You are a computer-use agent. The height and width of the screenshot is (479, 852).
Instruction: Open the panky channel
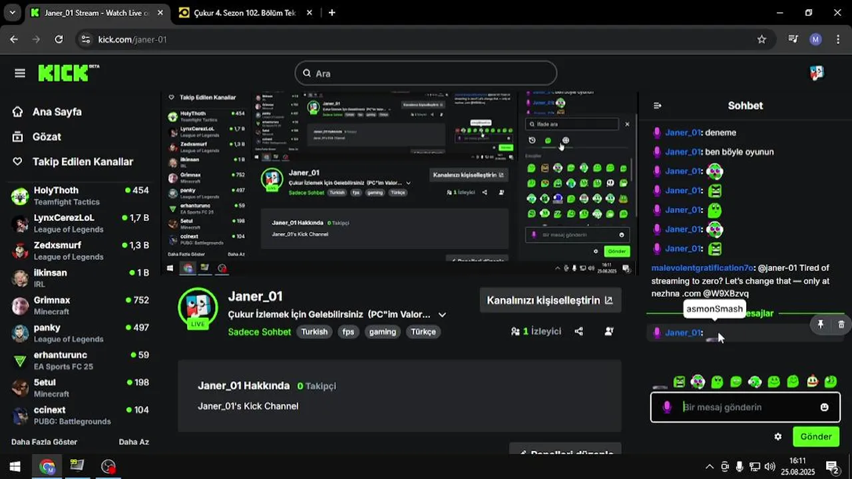pyautogui.click(x=80, y=333)
